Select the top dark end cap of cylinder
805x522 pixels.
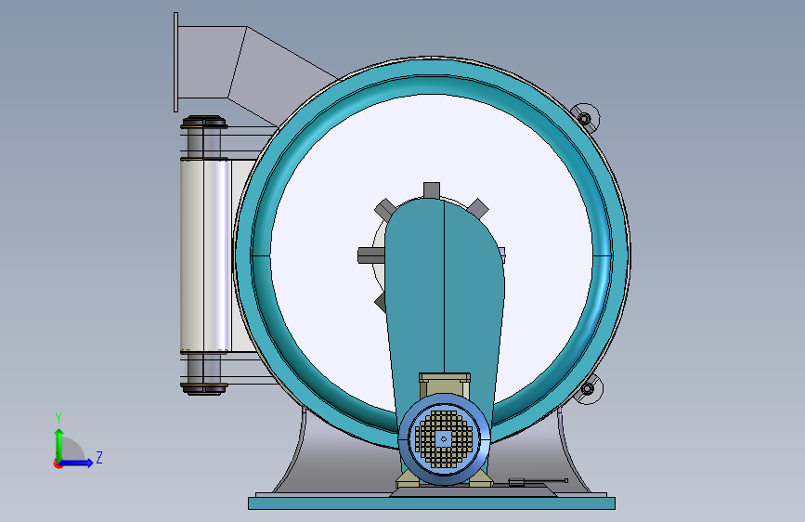pos(204,123)
